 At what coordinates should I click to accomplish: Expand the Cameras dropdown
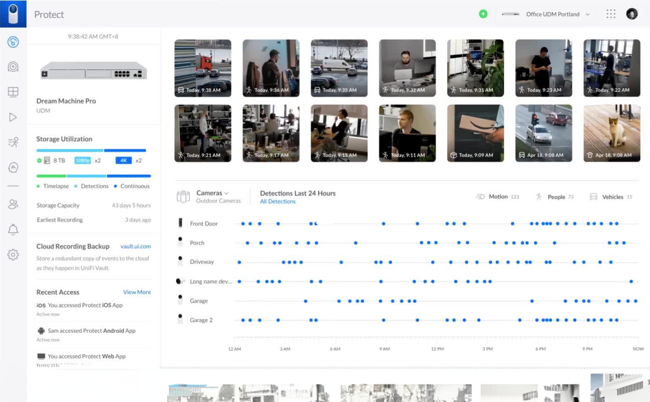coord(212,193)
